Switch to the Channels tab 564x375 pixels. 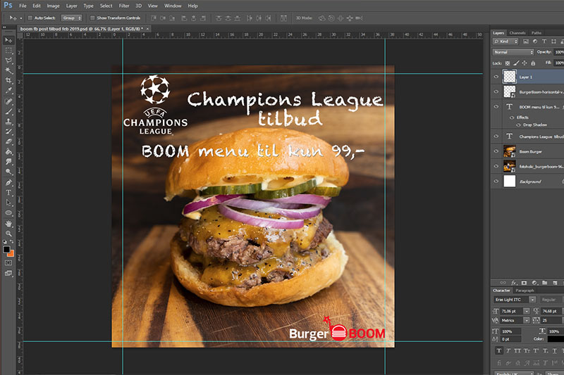point(517,32)
